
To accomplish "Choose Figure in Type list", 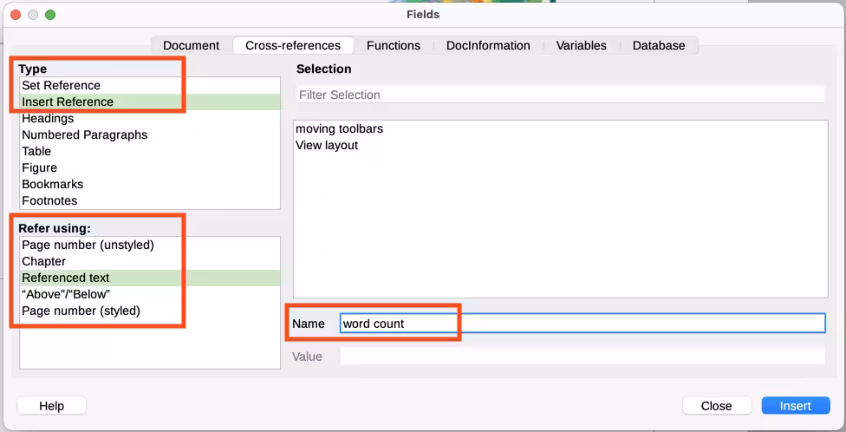I will point(150,167).
